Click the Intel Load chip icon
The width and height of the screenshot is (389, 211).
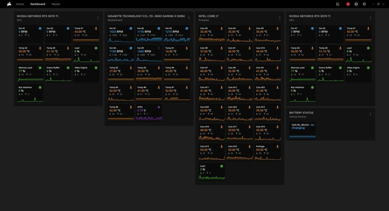point(221,166)
